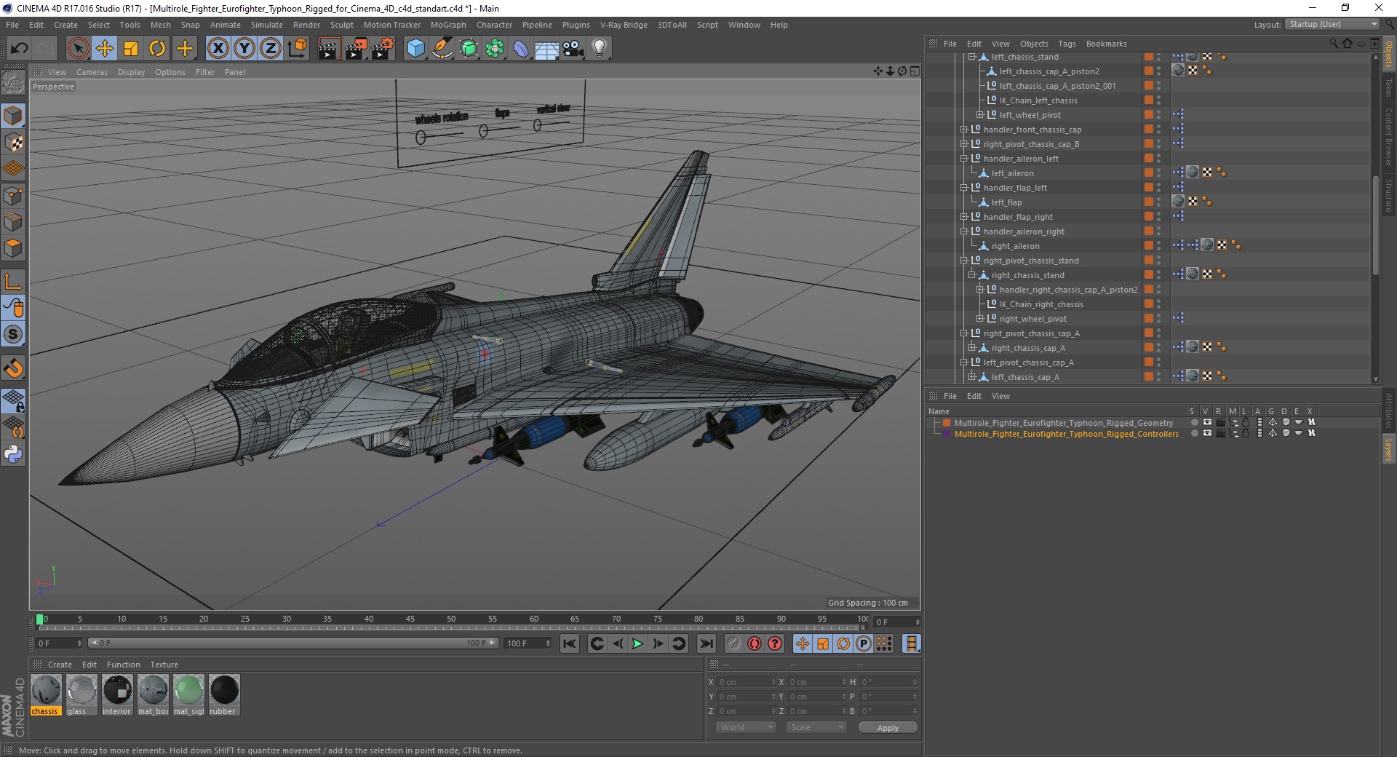Viewport: 1397px width, 757px height.
Task: Open viewport Cameras menu
Action: [92, 72]
